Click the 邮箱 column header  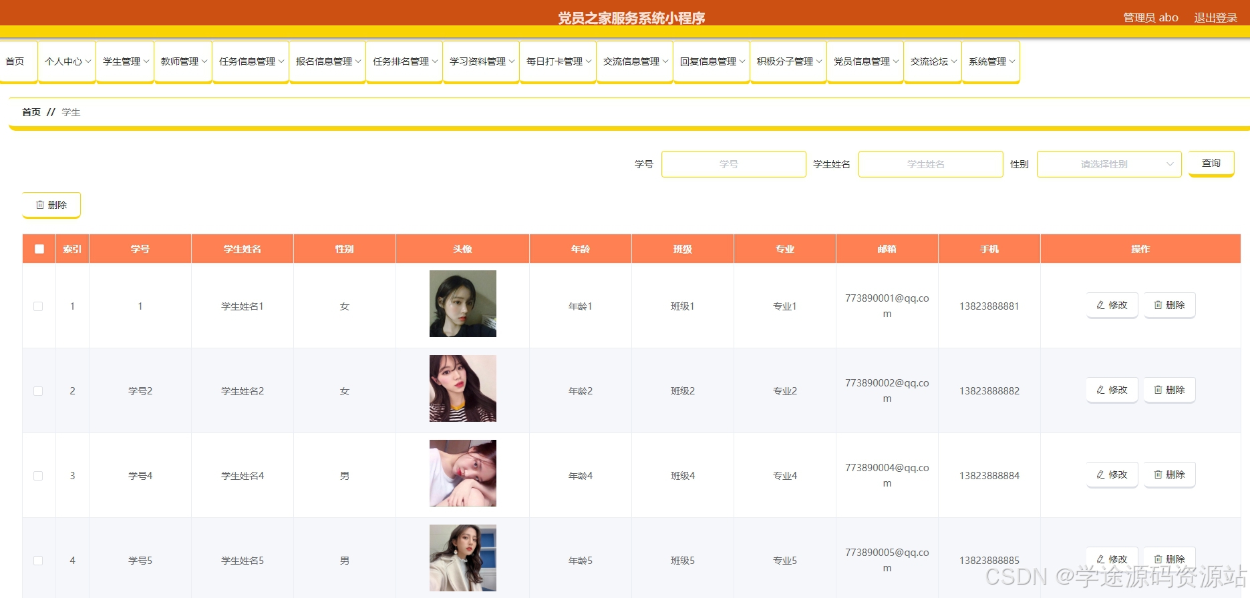click(x=887, y=249)
